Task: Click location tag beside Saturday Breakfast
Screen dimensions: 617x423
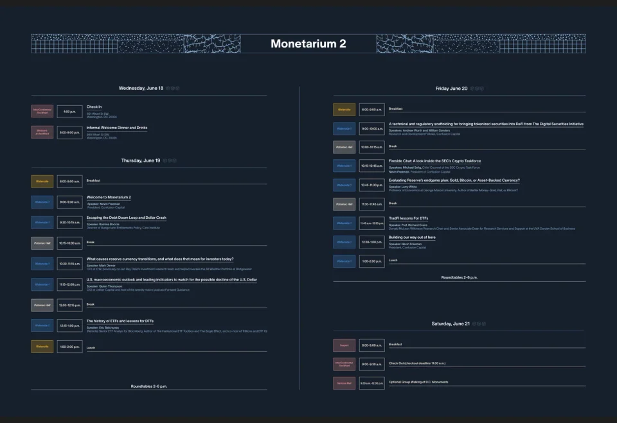Action: pos(344,345)
